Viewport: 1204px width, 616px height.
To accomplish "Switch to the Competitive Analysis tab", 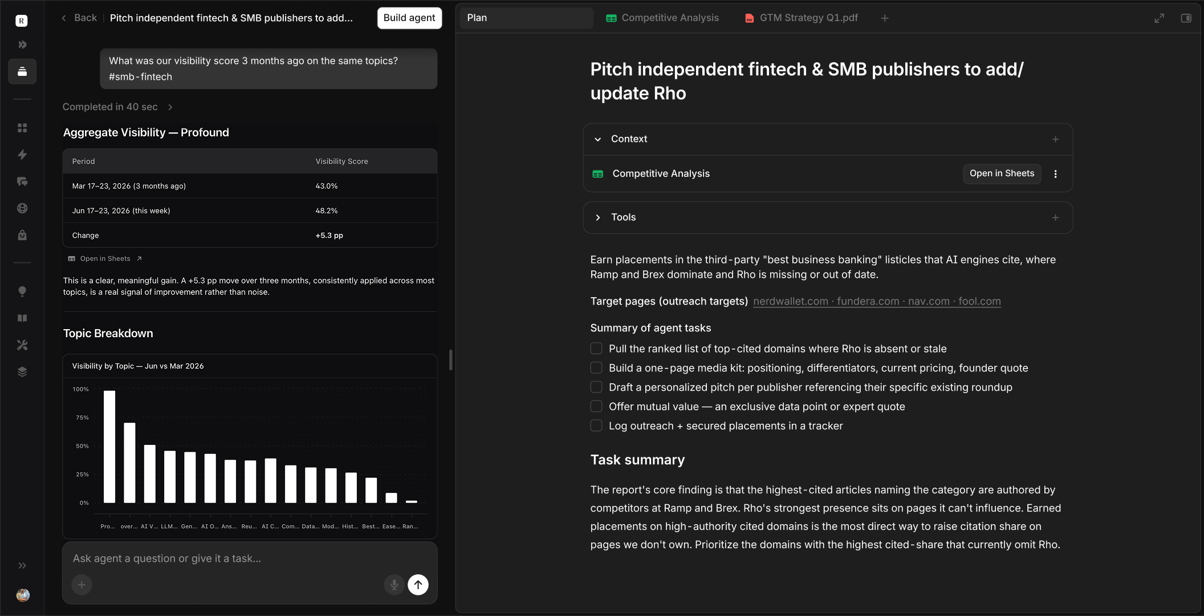I will click(x=662, y=18).
